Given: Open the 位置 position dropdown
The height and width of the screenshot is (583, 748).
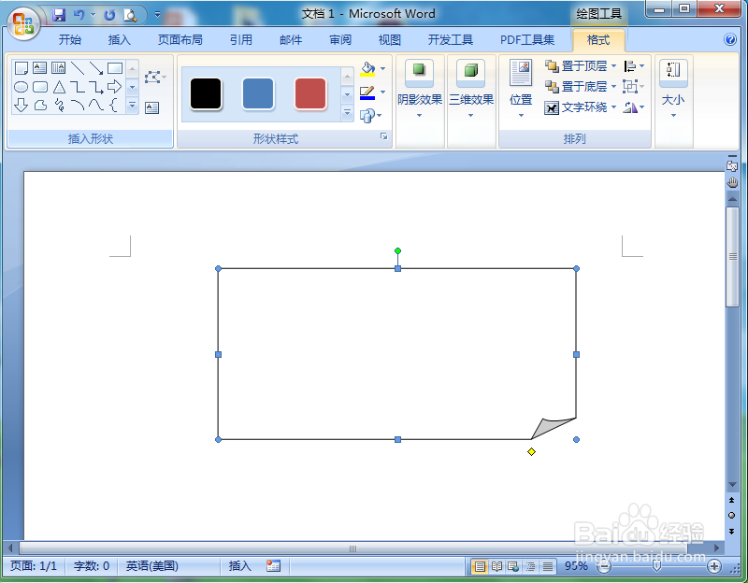Looking at the screenshot, I should (521, 90).
